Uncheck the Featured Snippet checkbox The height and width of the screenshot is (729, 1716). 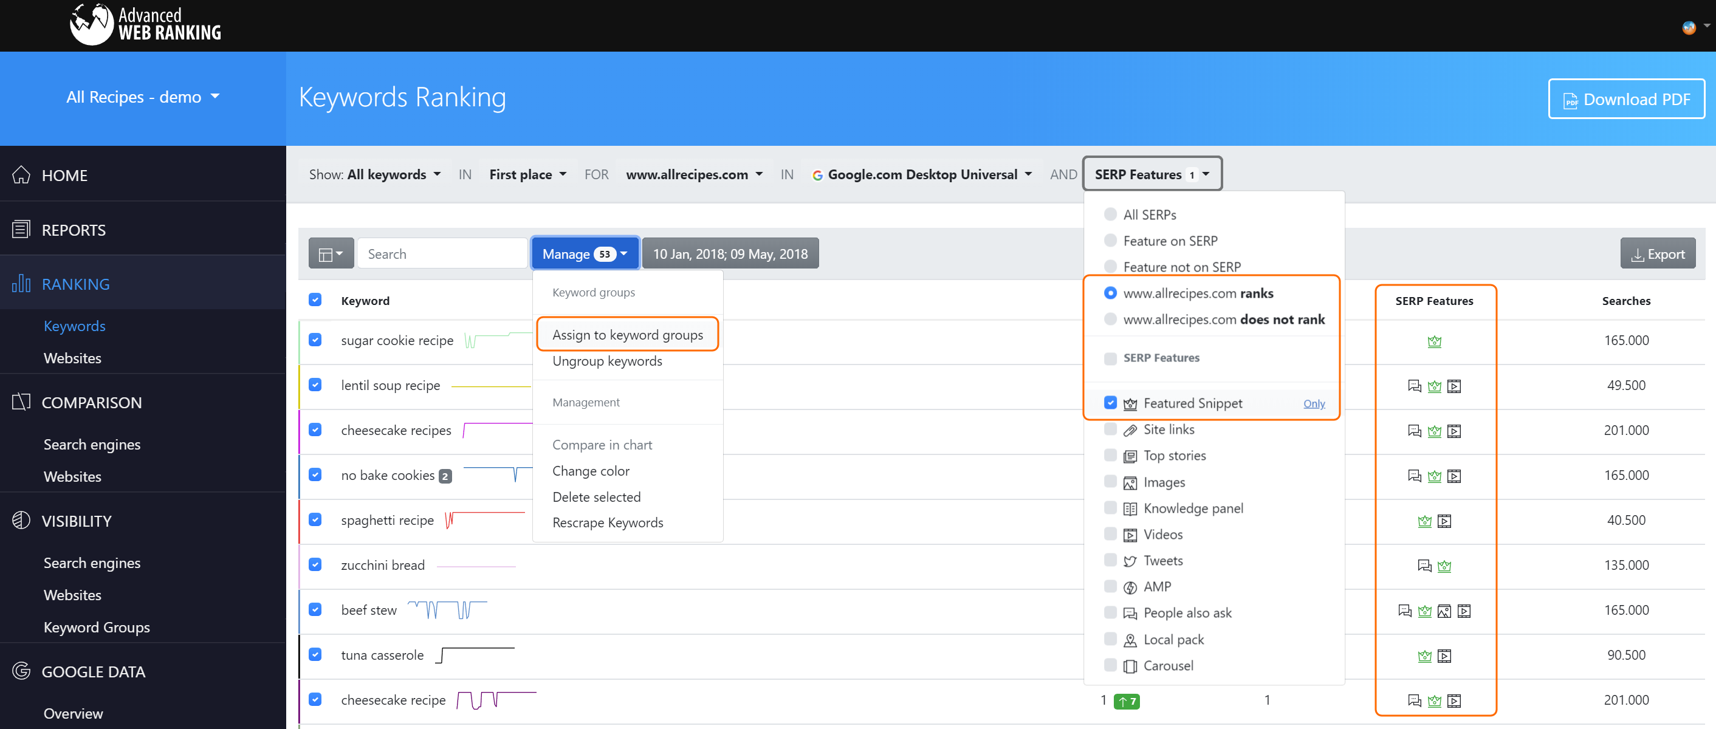coord(1110,402)
